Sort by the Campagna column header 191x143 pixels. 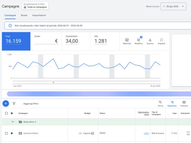click(23, 113)
